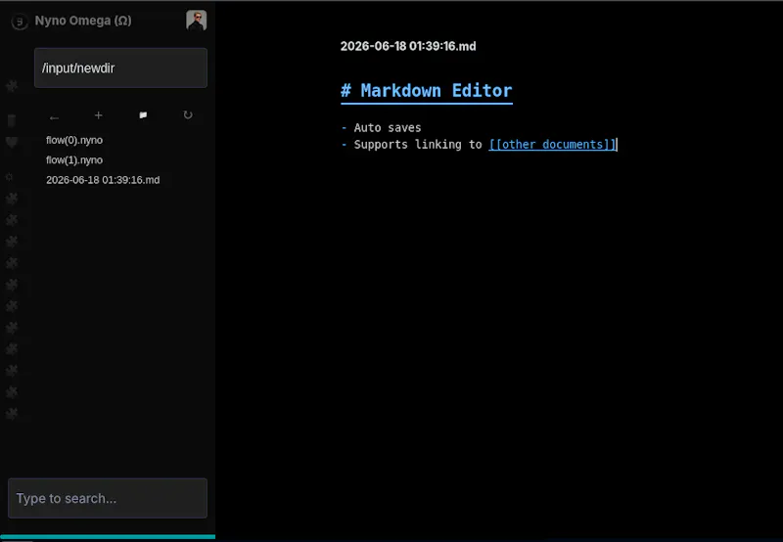Open the flow(1).nyno file
The width and height of the screenshot is (783, 542).
(74, 160)
